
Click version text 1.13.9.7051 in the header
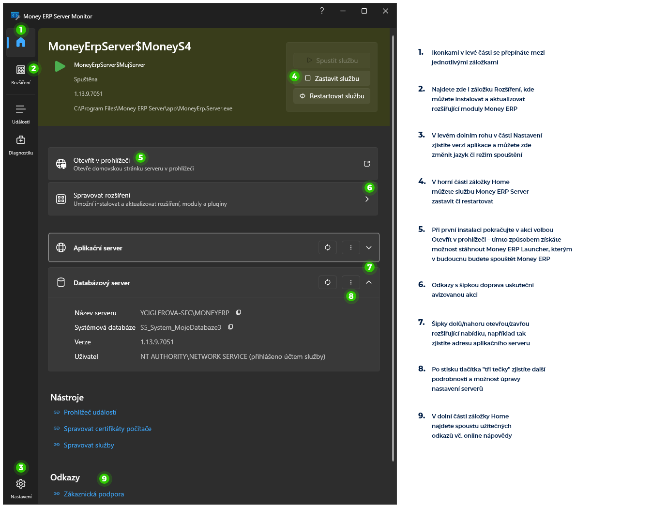(89, 94)
